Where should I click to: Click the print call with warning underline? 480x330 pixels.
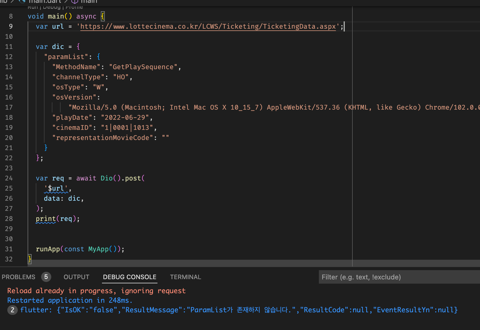pos(46,219)
